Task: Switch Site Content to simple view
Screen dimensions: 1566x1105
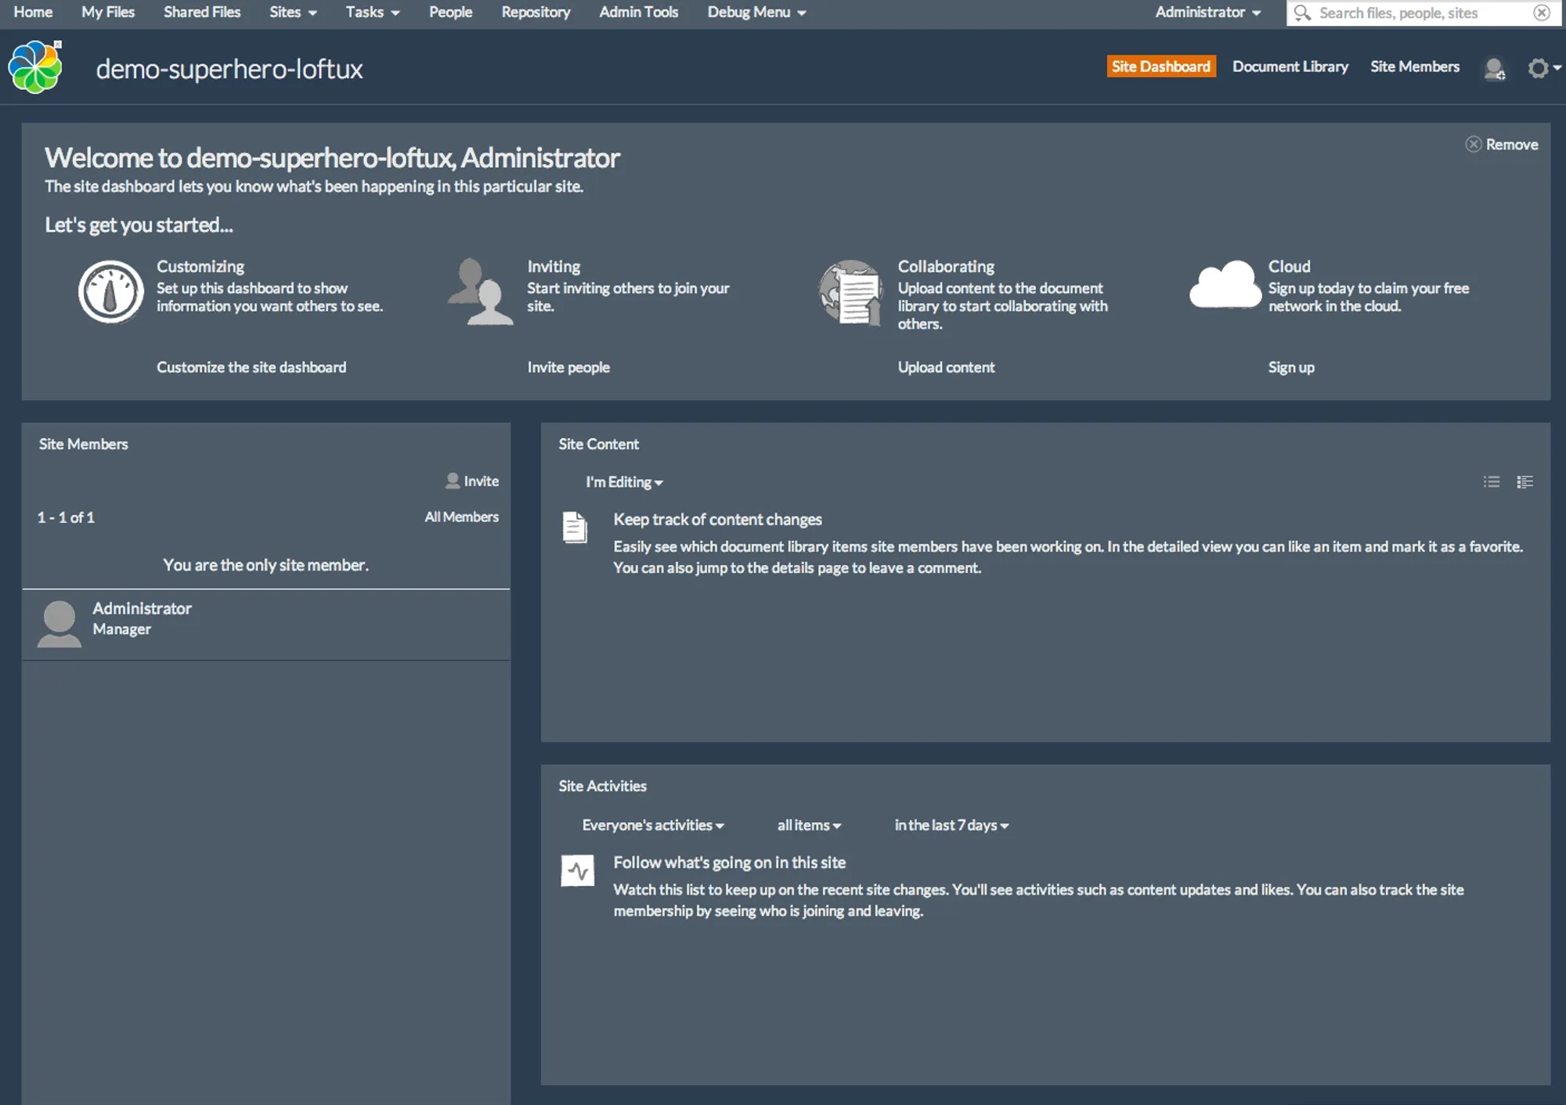Action: (1491, 482)
